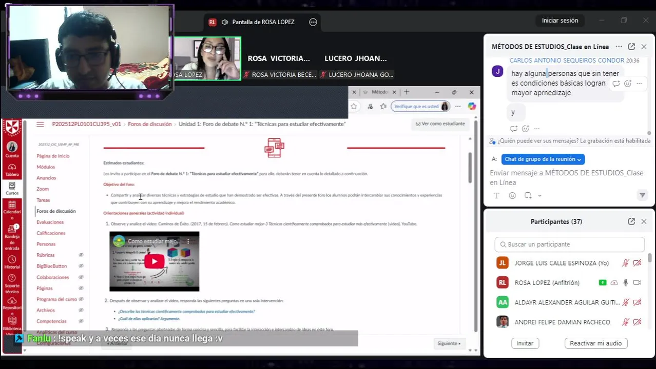Pop out the chat panel
Screen dimensions: 656x369
pyautogui.click(x=631, y=47)
